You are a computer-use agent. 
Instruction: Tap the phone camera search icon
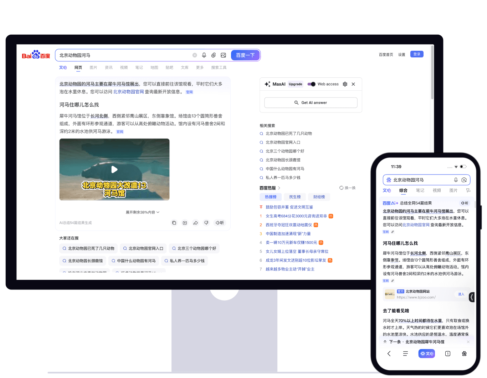(x=464, y=180)
